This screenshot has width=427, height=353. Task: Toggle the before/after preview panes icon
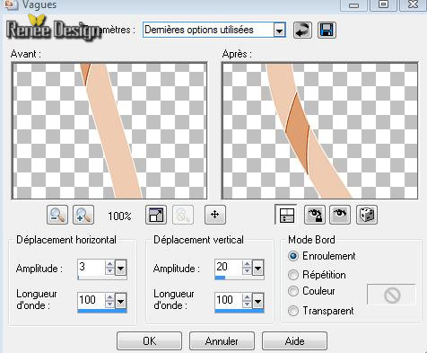coord(286,215)
